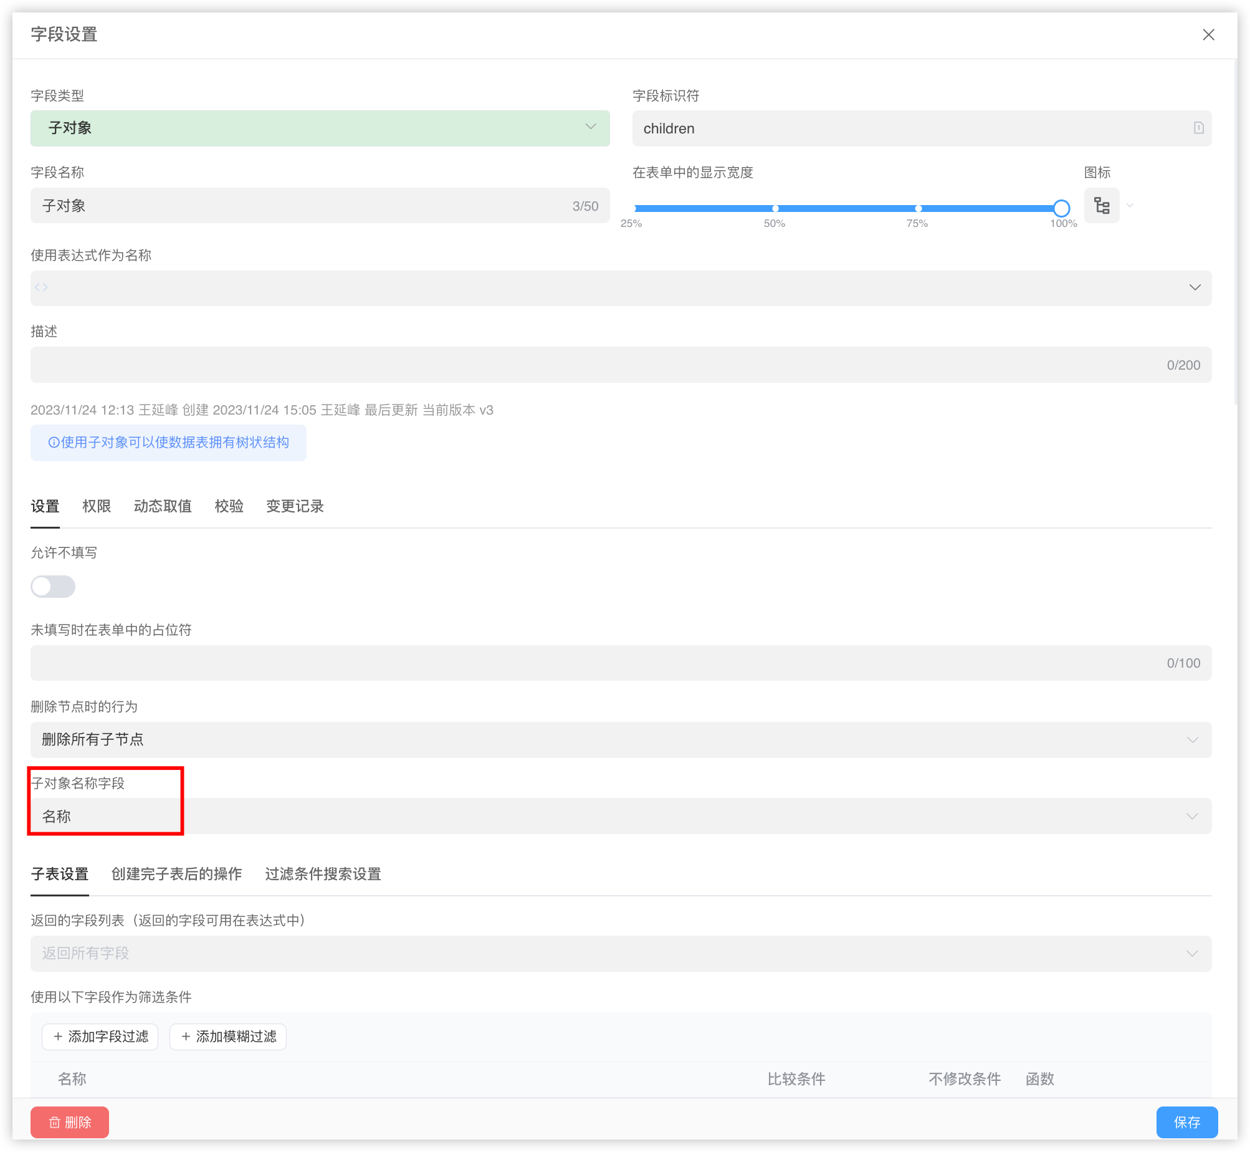Image resolution: width=1250 pixels, height=1152 pixels.
Task: Save with the 保存 button
Action: click(x=1186, y=1122)
